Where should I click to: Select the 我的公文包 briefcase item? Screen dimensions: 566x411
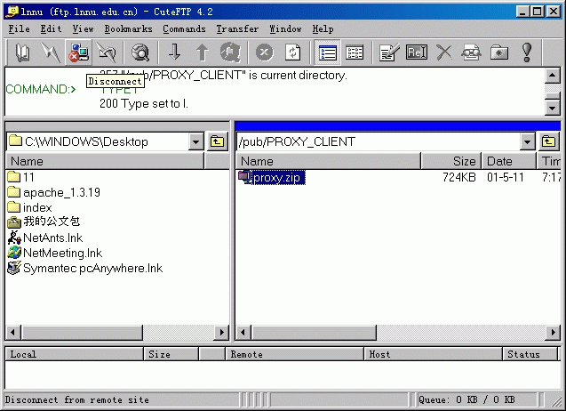tap(44, 222)
